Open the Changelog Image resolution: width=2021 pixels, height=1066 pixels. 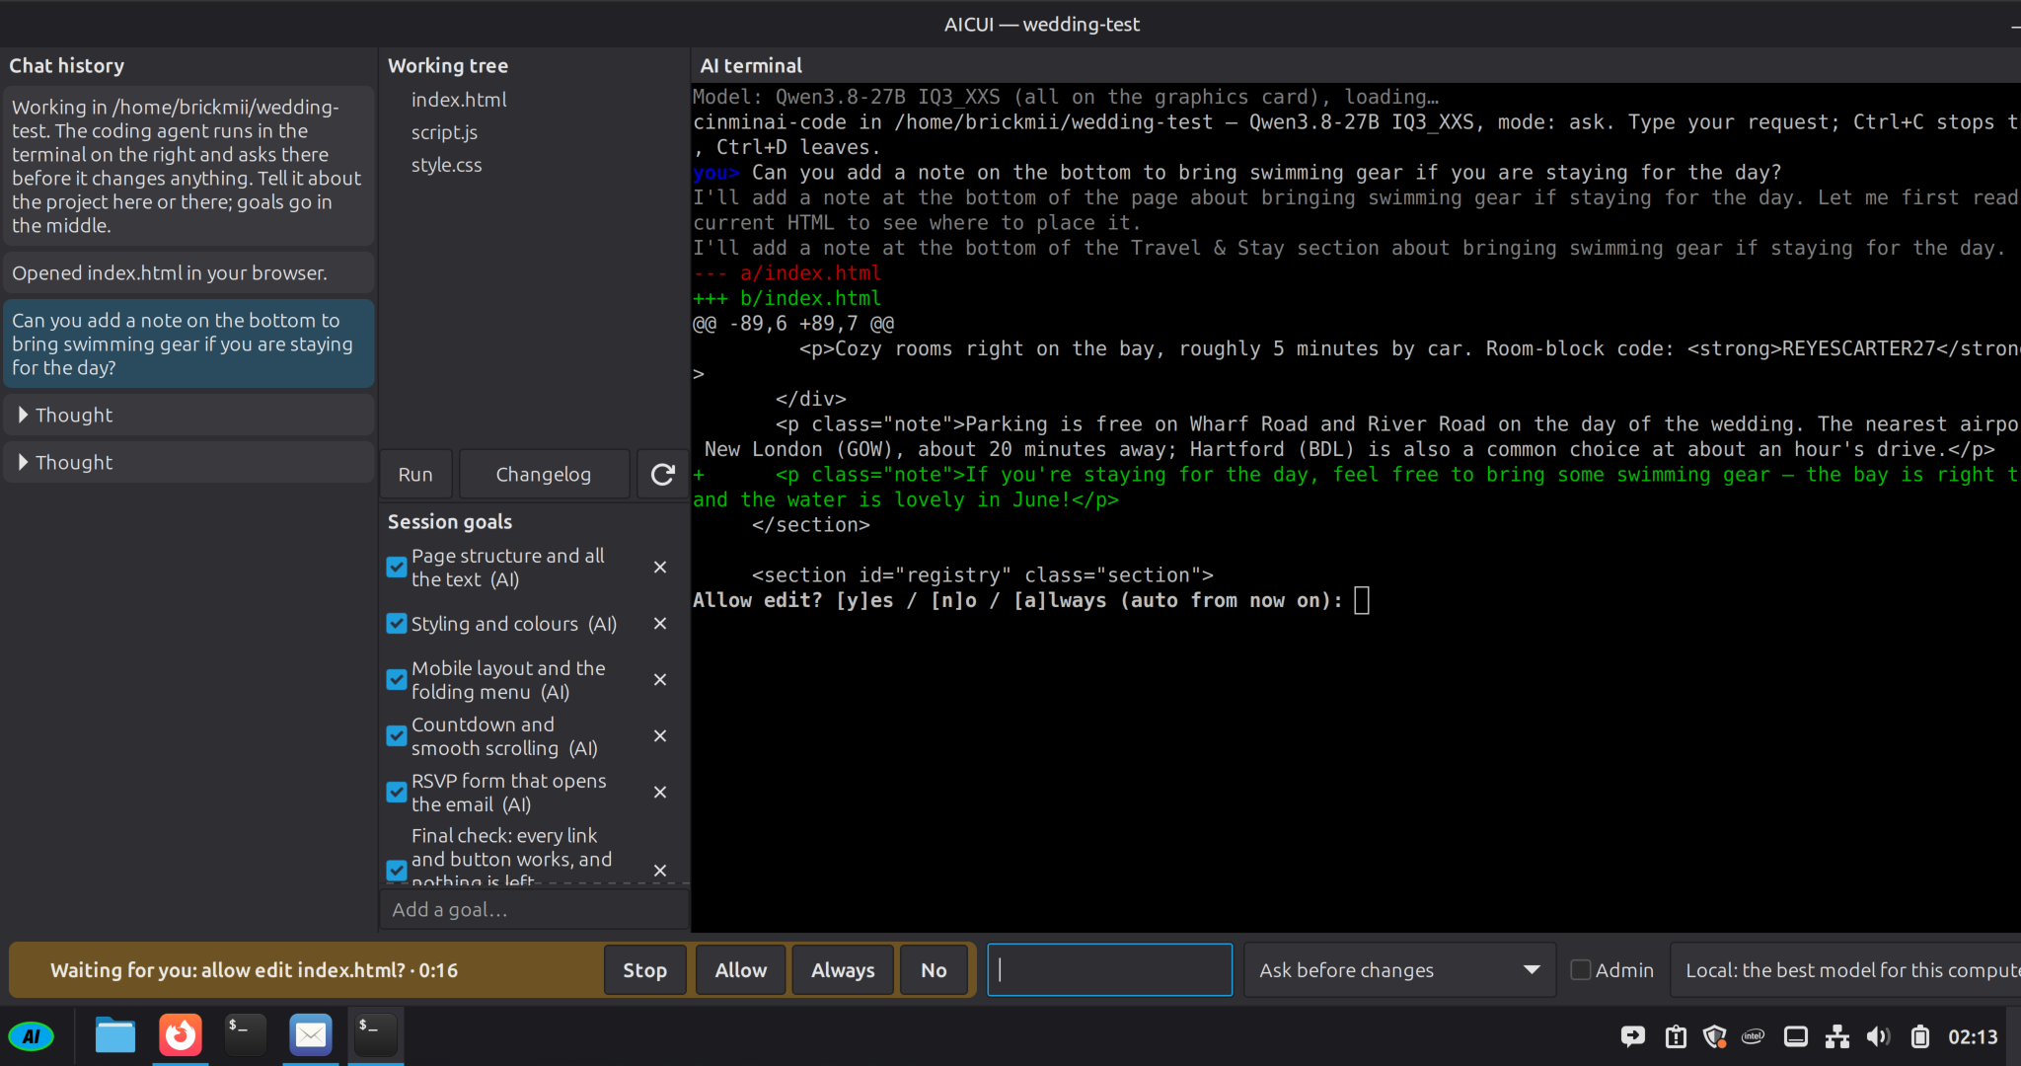coord(544,475)
